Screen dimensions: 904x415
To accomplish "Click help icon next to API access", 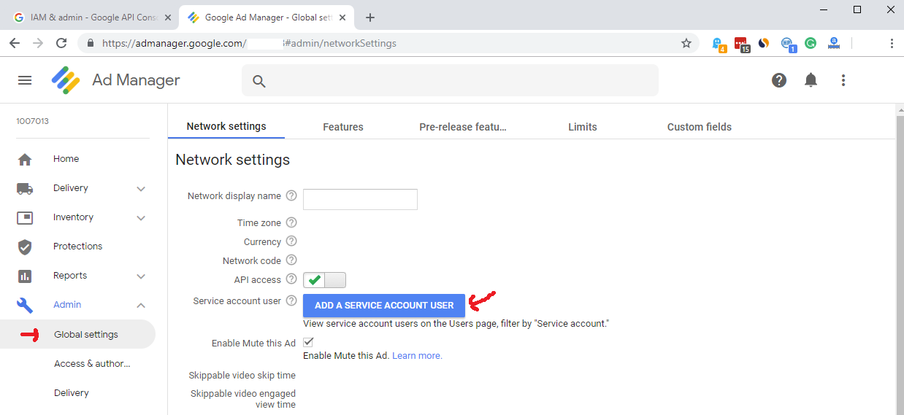I will click(x=291, y=279).
